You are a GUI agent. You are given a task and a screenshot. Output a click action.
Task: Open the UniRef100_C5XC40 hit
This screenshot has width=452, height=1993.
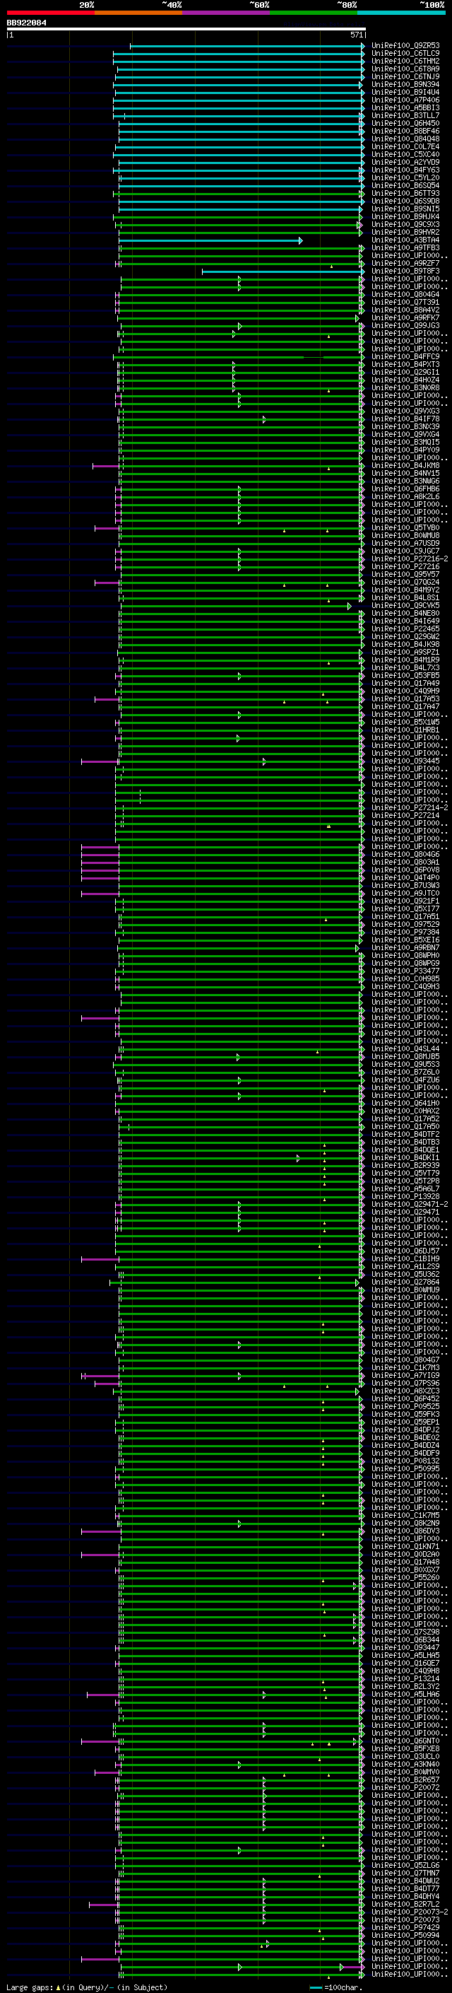[405, 155]
